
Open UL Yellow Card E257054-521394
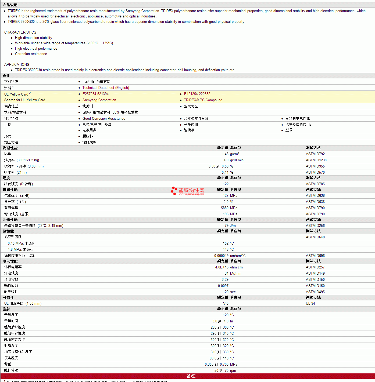[95, 94]
